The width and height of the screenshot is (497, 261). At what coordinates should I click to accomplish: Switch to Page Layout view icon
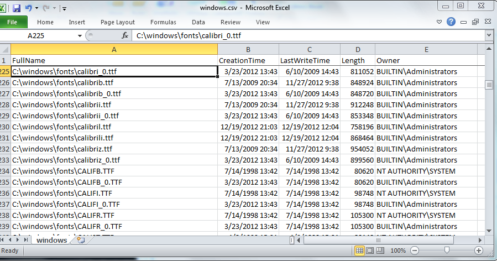click(370, 250)
